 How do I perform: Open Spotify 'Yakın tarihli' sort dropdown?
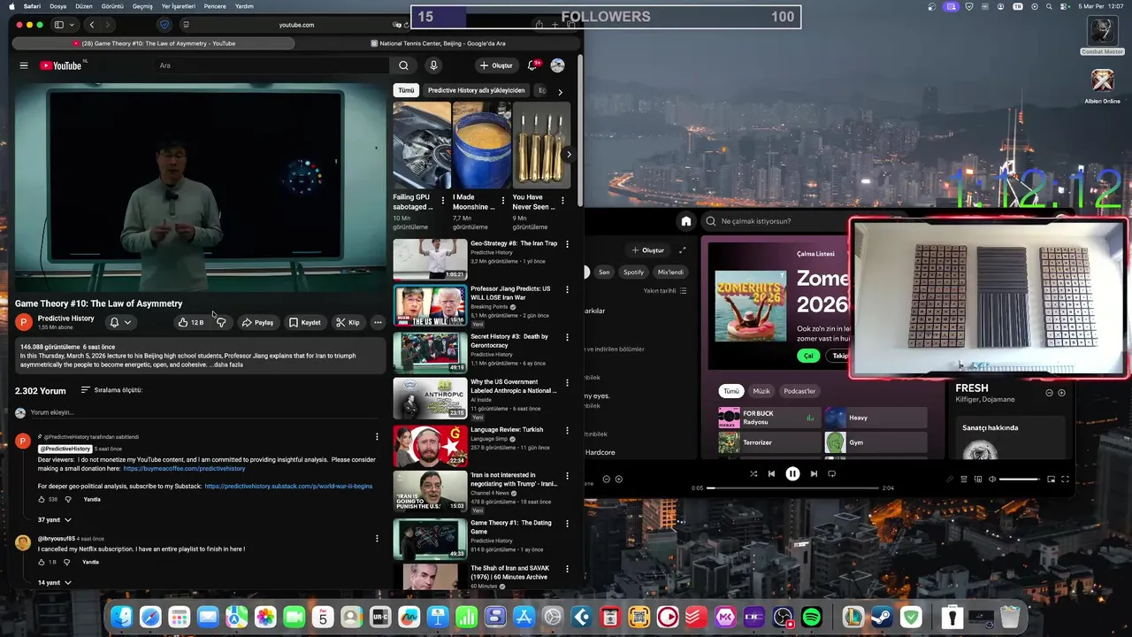click(664, 291)
